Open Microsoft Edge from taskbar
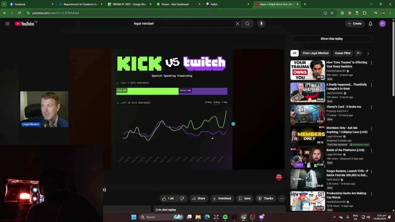 207,217
